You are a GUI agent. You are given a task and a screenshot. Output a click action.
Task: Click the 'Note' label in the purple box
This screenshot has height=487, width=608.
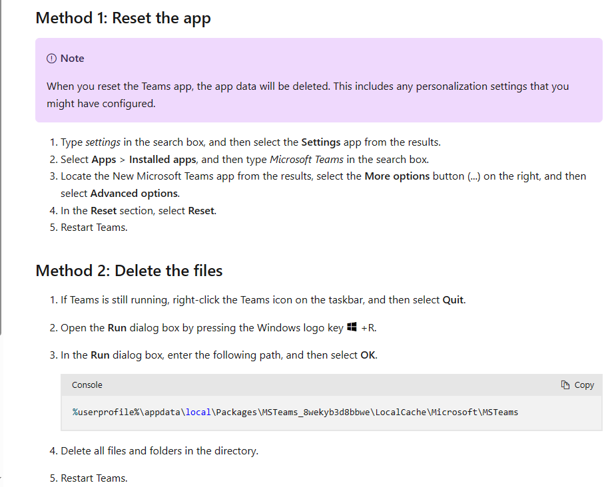click(x=72, y=59)
